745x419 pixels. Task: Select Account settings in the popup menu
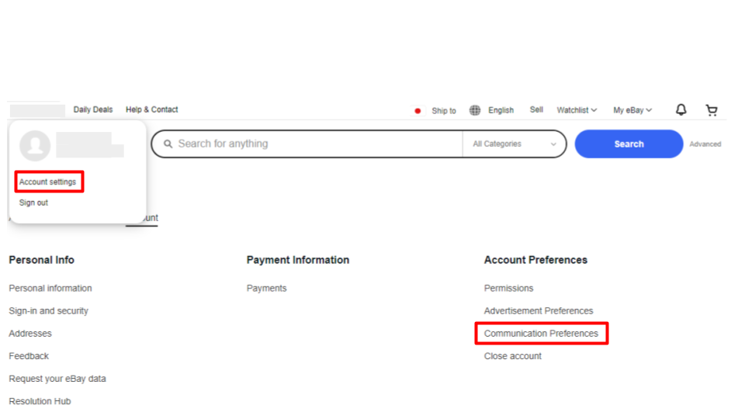(47, 182)
